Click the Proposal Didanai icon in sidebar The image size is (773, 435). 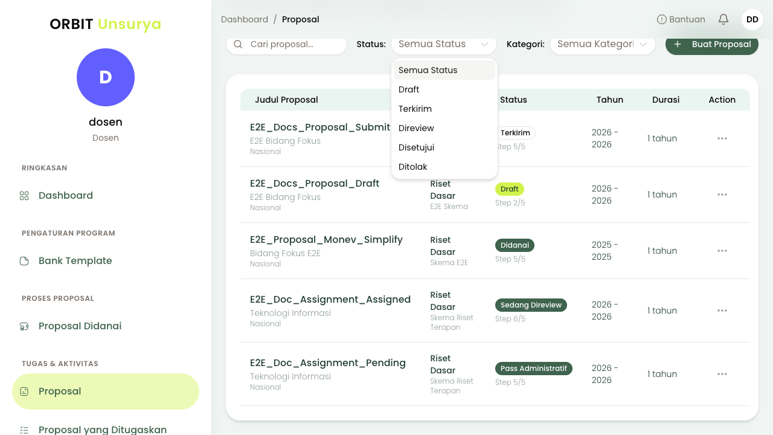click(24, 326)
